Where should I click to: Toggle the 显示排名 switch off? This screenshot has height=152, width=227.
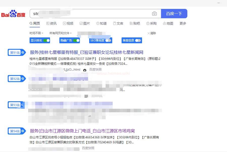pos(46,40)
